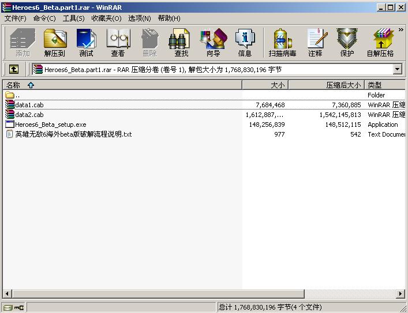This screenshot has width=408, height=313.
Task: Open the Tools (工具) menu
Action: 73,18
